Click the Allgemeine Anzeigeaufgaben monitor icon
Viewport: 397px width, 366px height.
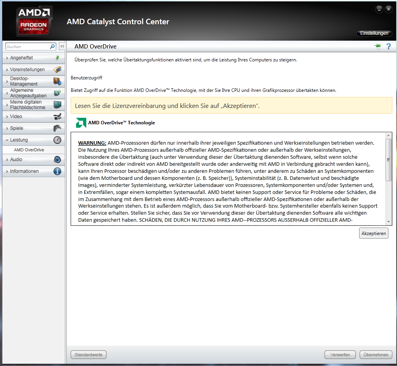click(x=57, y=93)
